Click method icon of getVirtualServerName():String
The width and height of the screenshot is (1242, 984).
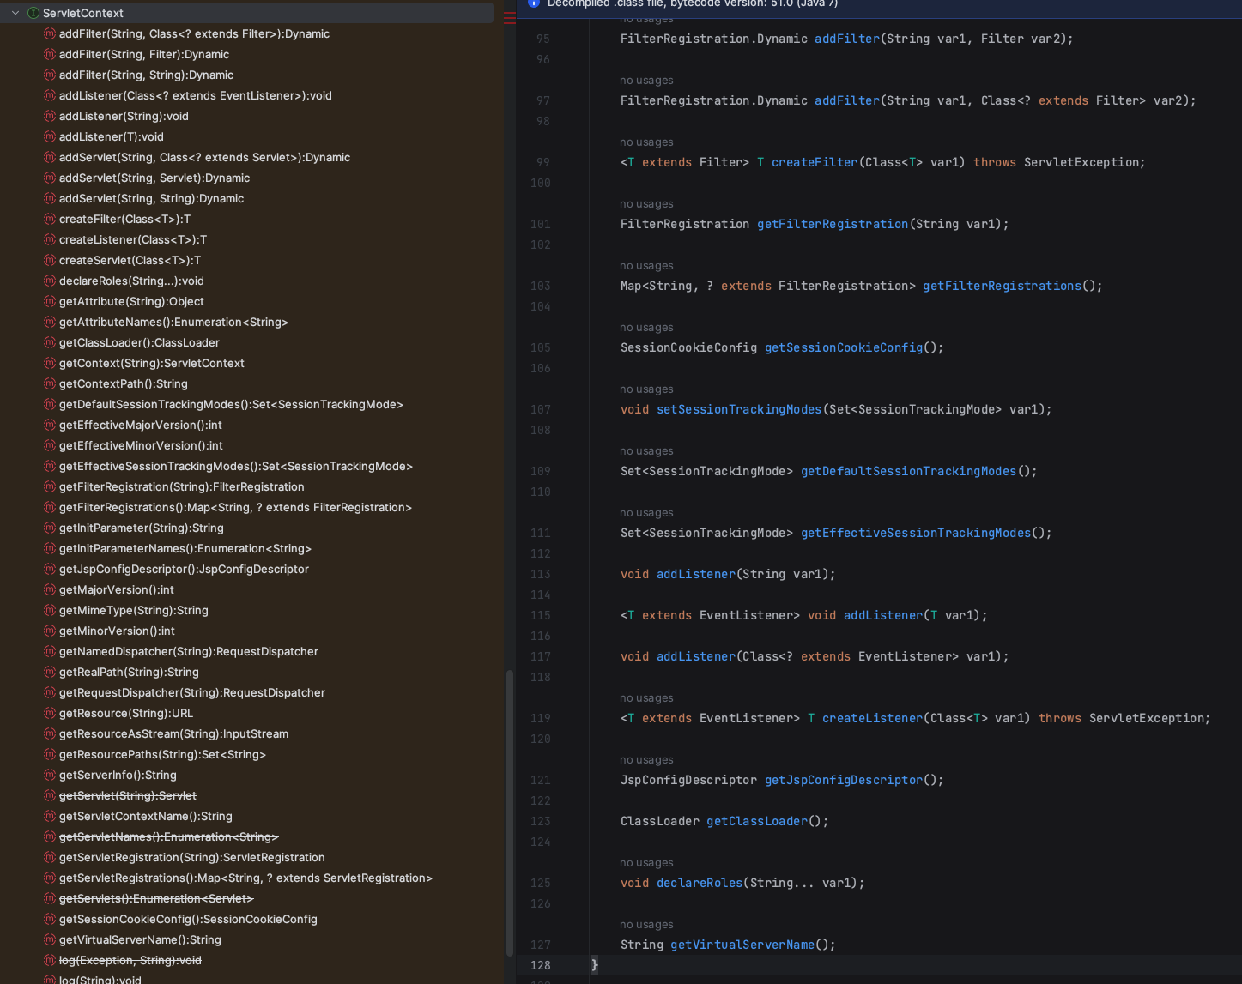coord(50,939)
